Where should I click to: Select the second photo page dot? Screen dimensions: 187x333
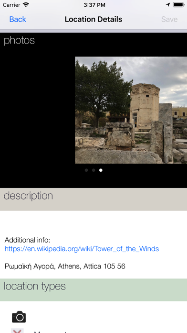tap(93, 170)
